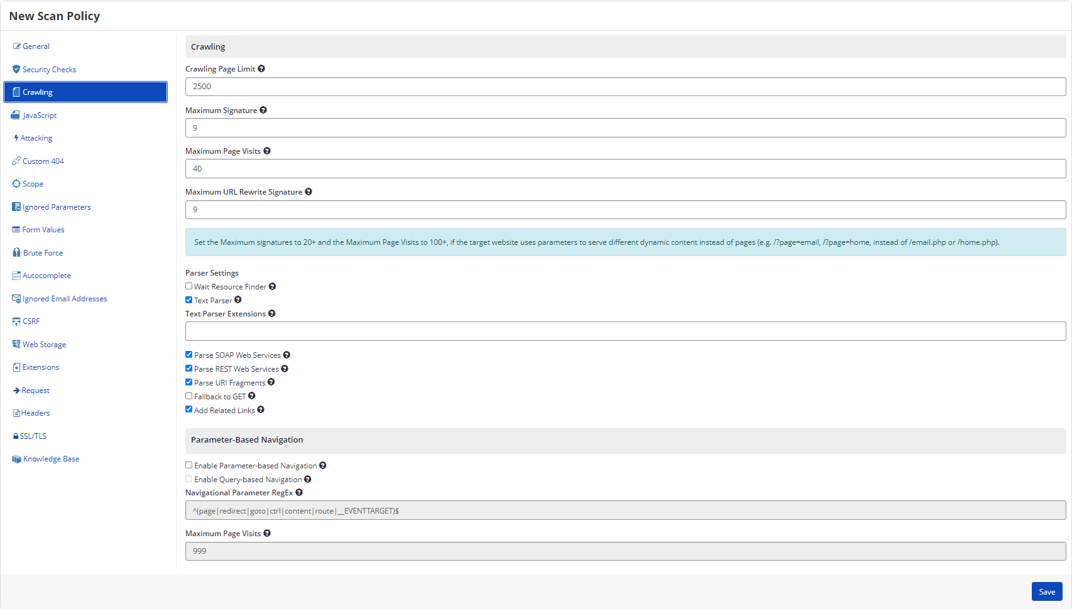Click the Web Storage icon in sidebar

(x=16, y=344)
